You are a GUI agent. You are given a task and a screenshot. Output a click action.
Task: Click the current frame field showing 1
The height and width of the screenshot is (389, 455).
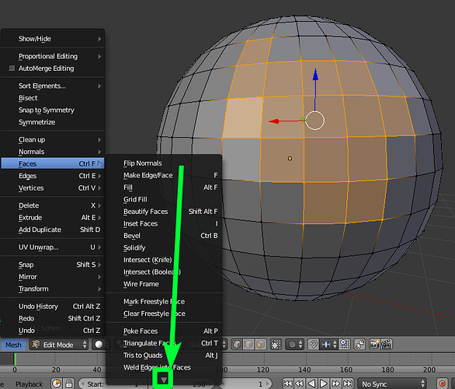click(x=246, y=384)
